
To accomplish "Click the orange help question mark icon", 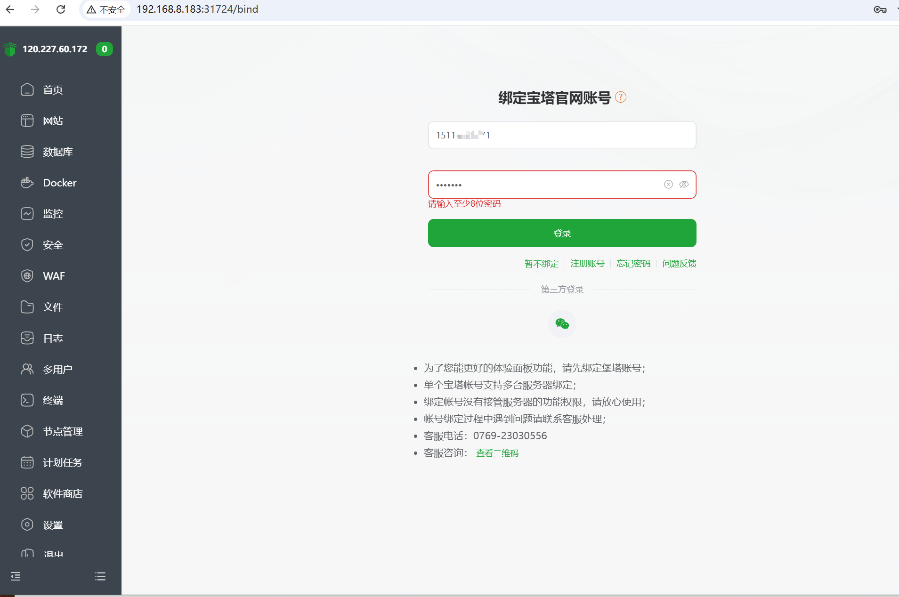I will [x=621, y=97].
